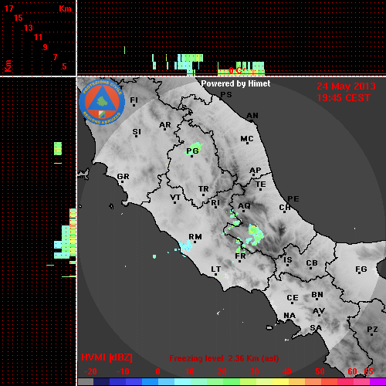The width and height of the screenshot is (386, 386).
Task: Click the AV city label
Action: pos(319,311)
